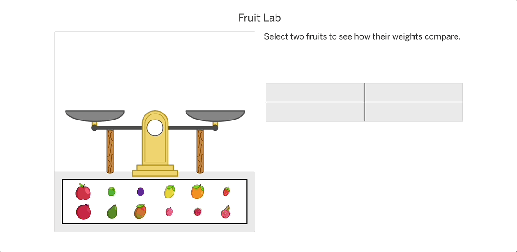Select the pink dragon fruit
Image resolution: width=517 pixels, height=252 pixels.
226,212
